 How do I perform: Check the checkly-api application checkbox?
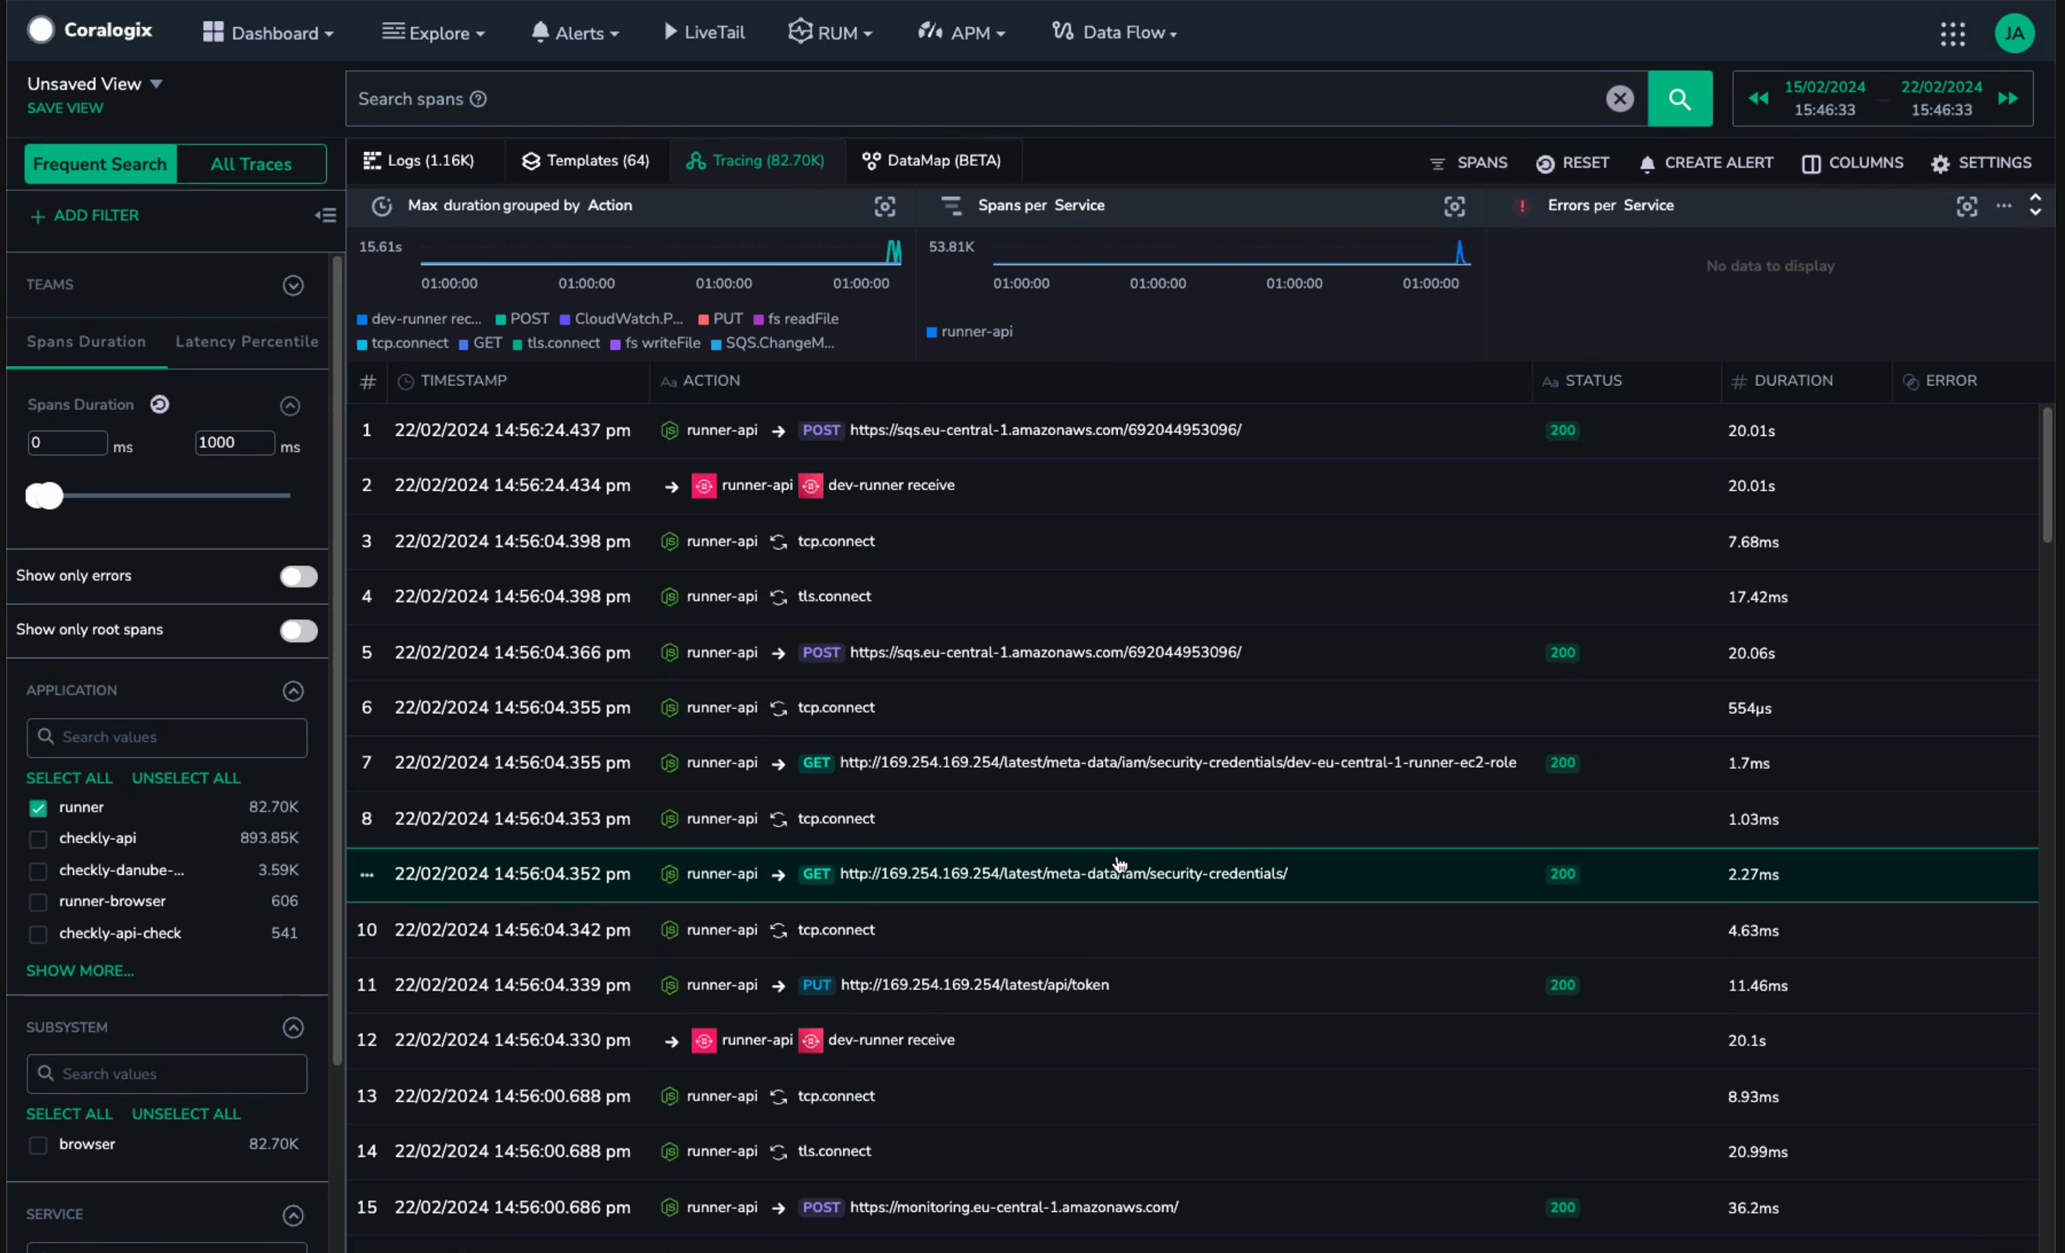click(38, 839)
